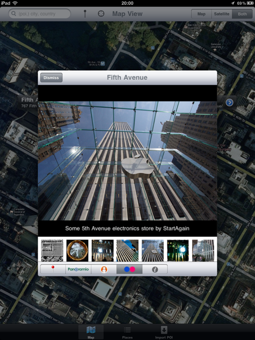Viewport: 255px width, 340px height.
Task: Tap the subway M station icon
Action: [x=103, y=64]
